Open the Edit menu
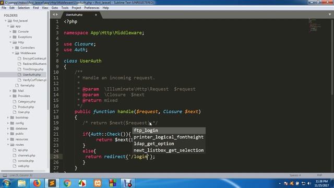334x188 pixels. click(12, 8)
